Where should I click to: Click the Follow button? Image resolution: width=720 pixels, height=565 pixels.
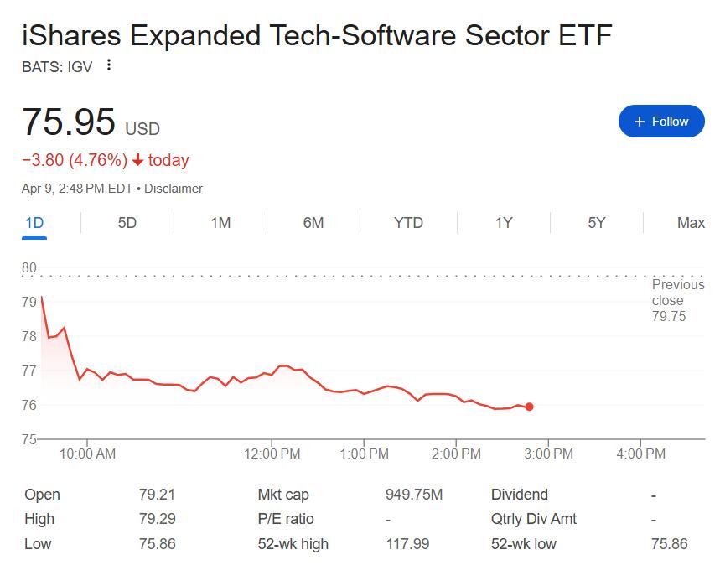[661, 122]
